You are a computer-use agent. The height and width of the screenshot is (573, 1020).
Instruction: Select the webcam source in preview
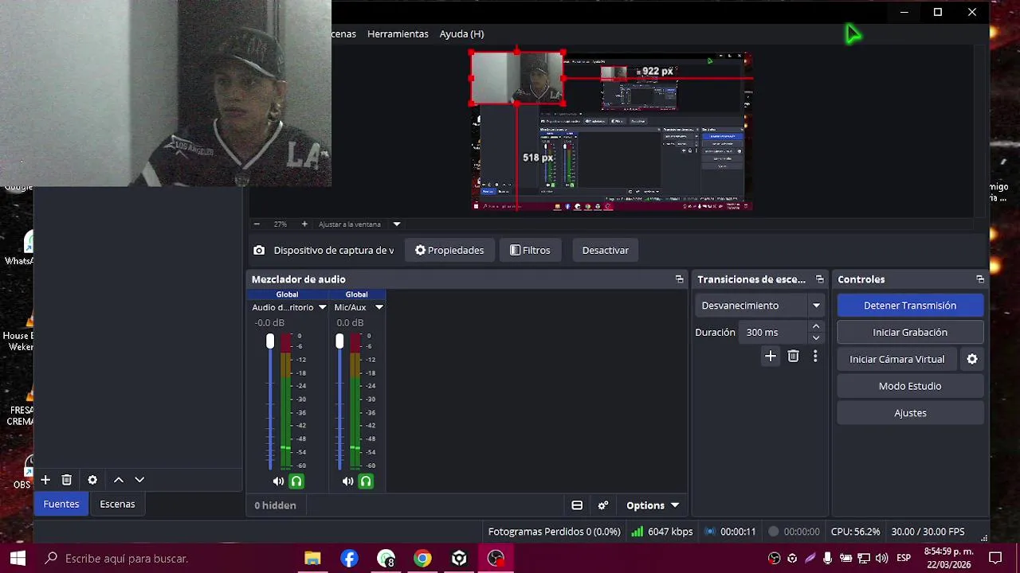[517, 78]
